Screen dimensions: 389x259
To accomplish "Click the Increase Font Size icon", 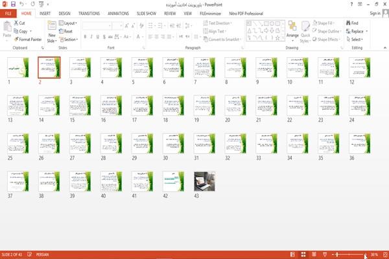I will pyautogui.click(x=127, y=26).
